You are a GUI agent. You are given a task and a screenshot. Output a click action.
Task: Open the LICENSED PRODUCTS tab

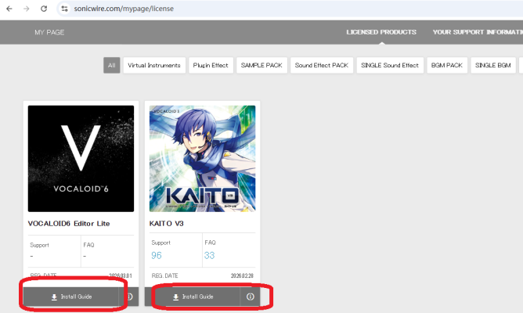[381, 32]
